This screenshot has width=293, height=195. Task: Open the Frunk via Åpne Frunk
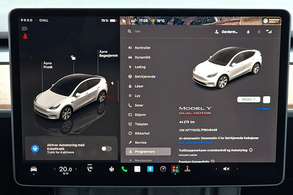tap(48, 65)
